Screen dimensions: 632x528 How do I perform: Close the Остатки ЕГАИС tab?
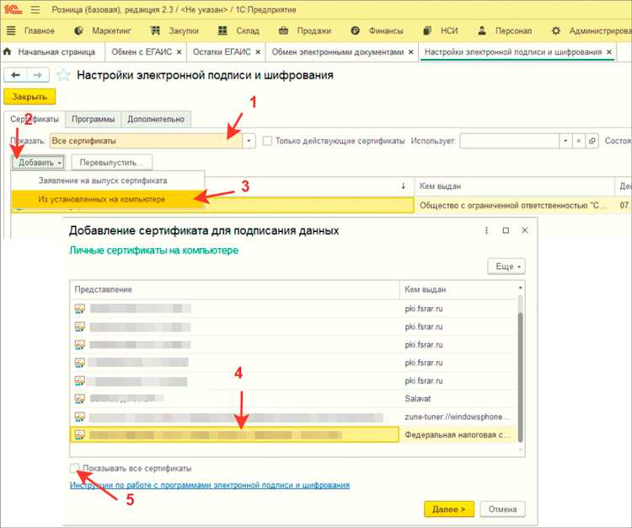pos(258,52)
